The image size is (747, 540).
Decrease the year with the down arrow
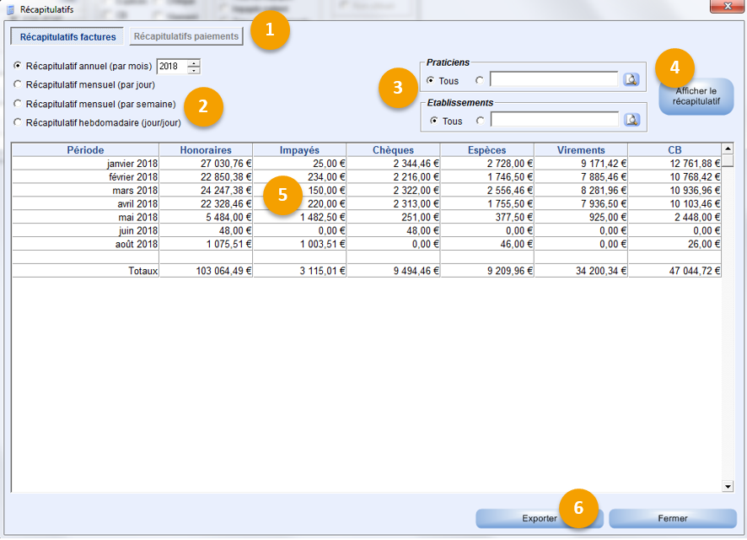[x=193, y=70]
